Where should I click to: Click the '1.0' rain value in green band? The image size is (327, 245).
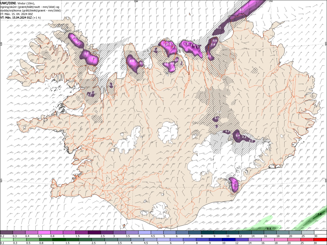319,214
